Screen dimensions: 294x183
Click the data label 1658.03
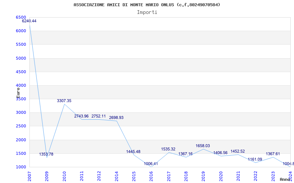(203, 146)
